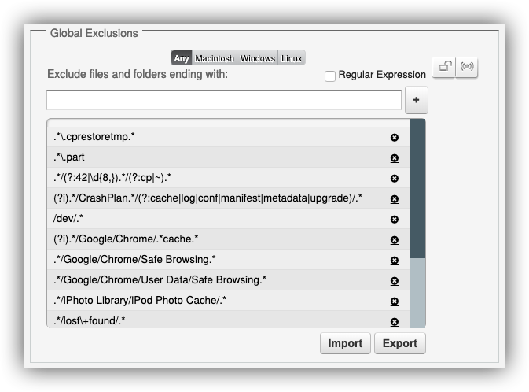Screen dimensions: 529x392
Task: Click the exclusion list scrollbar track
Action: pos(417,293)
